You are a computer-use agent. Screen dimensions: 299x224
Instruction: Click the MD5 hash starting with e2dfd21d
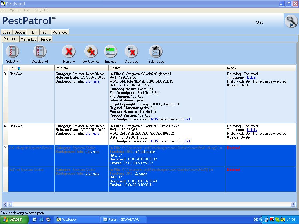click(x=147, y=134)
